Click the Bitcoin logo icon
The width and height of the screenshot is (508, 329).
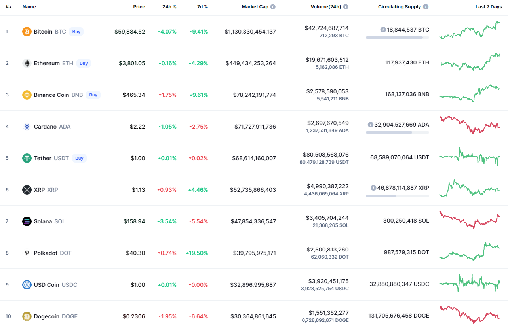point(27,32)
